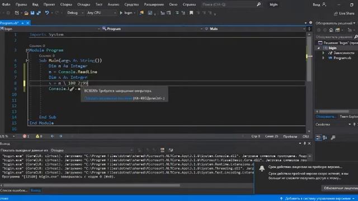Click the potential fixes link in the error tooltip
The image size is (358, 201).
(108, 98)
